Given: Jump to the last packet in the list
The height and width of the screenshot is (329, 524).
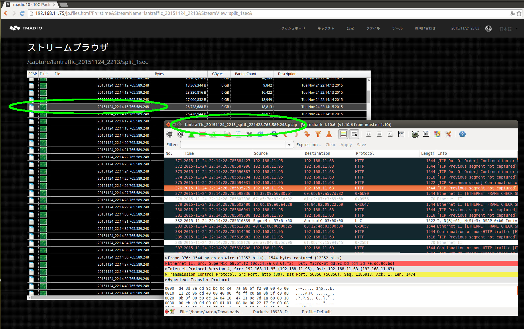Looking at the screenshot, I should (x=329, y=134).
